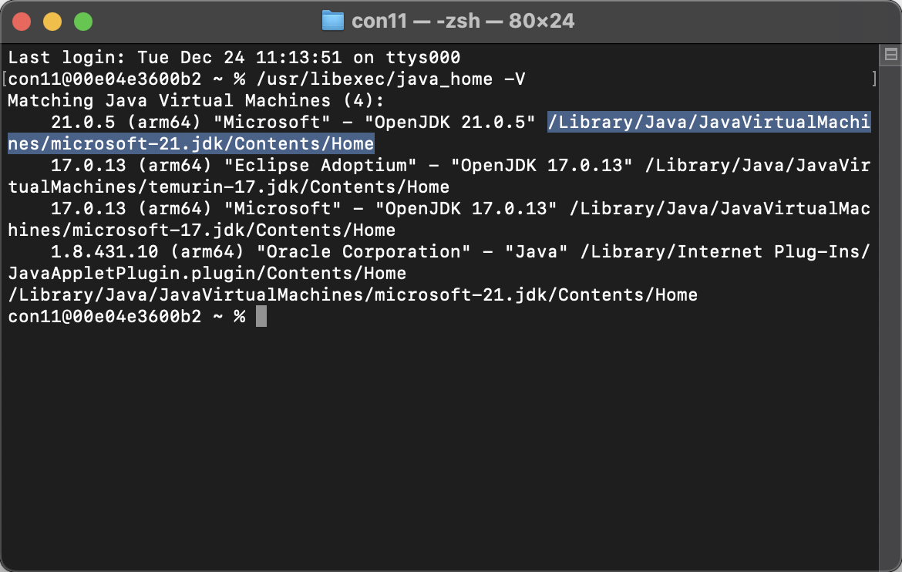The height and width of the screenshot is (572, 902).
Task: Click the window title 'con11 — -zsh — 80×24'
Action: [x=463, y=22]
